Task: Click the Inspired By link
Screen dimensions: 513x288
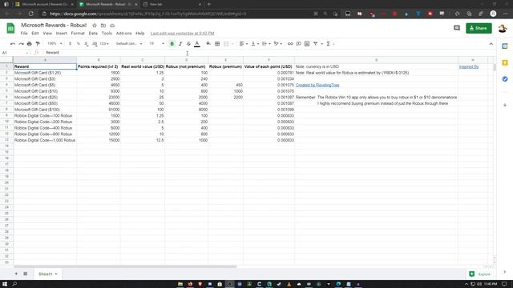Action: pyautogui.click(x=469, y=66)
